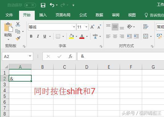
Task: Switch to the 审阅 (Review) tab
Action: (x=116, y=15)
